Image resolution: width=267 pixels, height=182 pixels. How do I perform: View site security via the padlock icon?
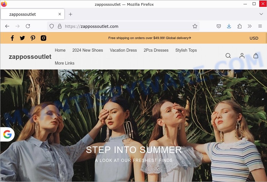pos(60,26)
